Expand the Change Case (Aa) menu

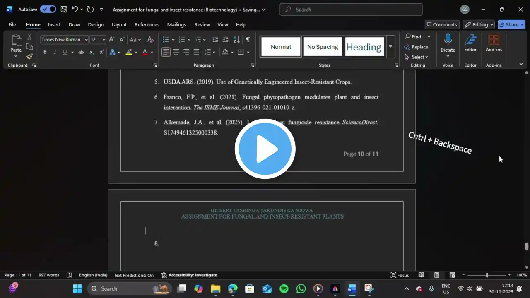pos(135,40)
